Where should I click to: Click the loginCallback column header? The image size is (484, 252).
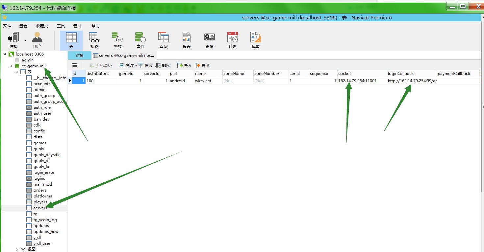401,74
